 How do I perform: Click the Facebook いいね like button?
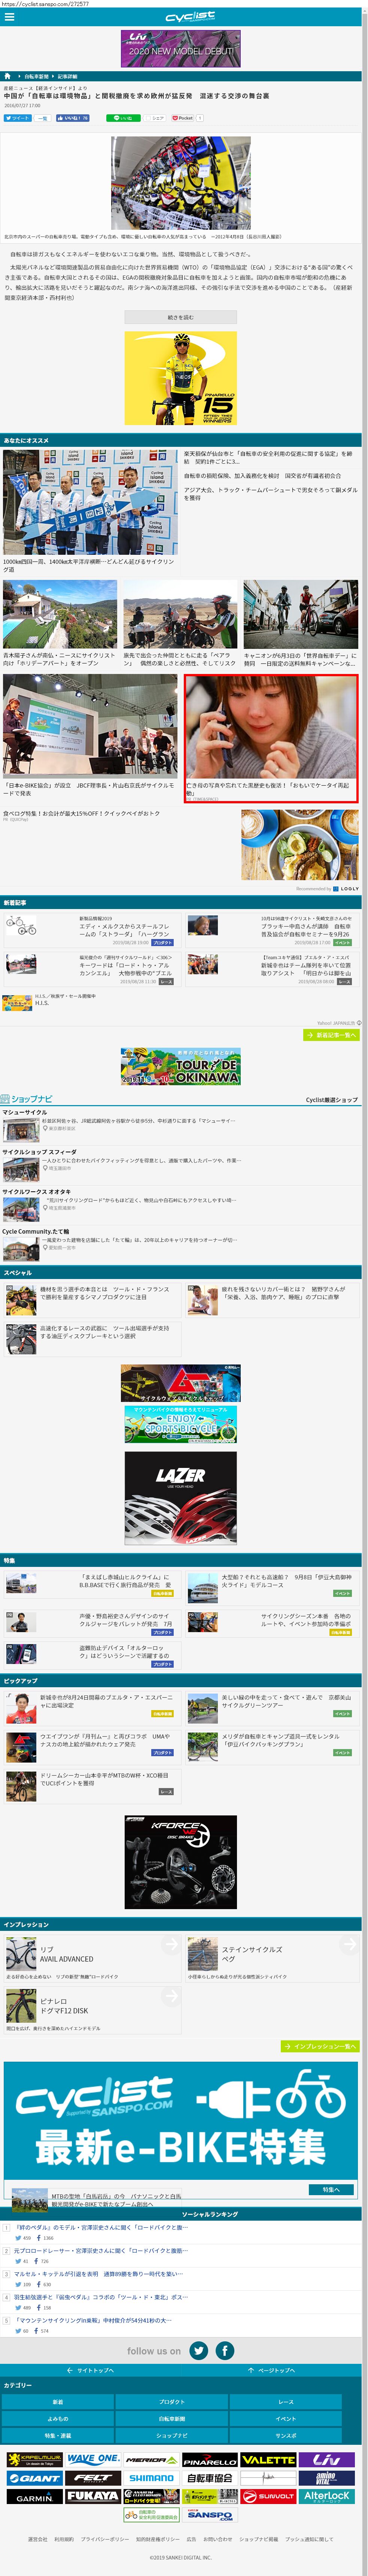pos(73,118)
